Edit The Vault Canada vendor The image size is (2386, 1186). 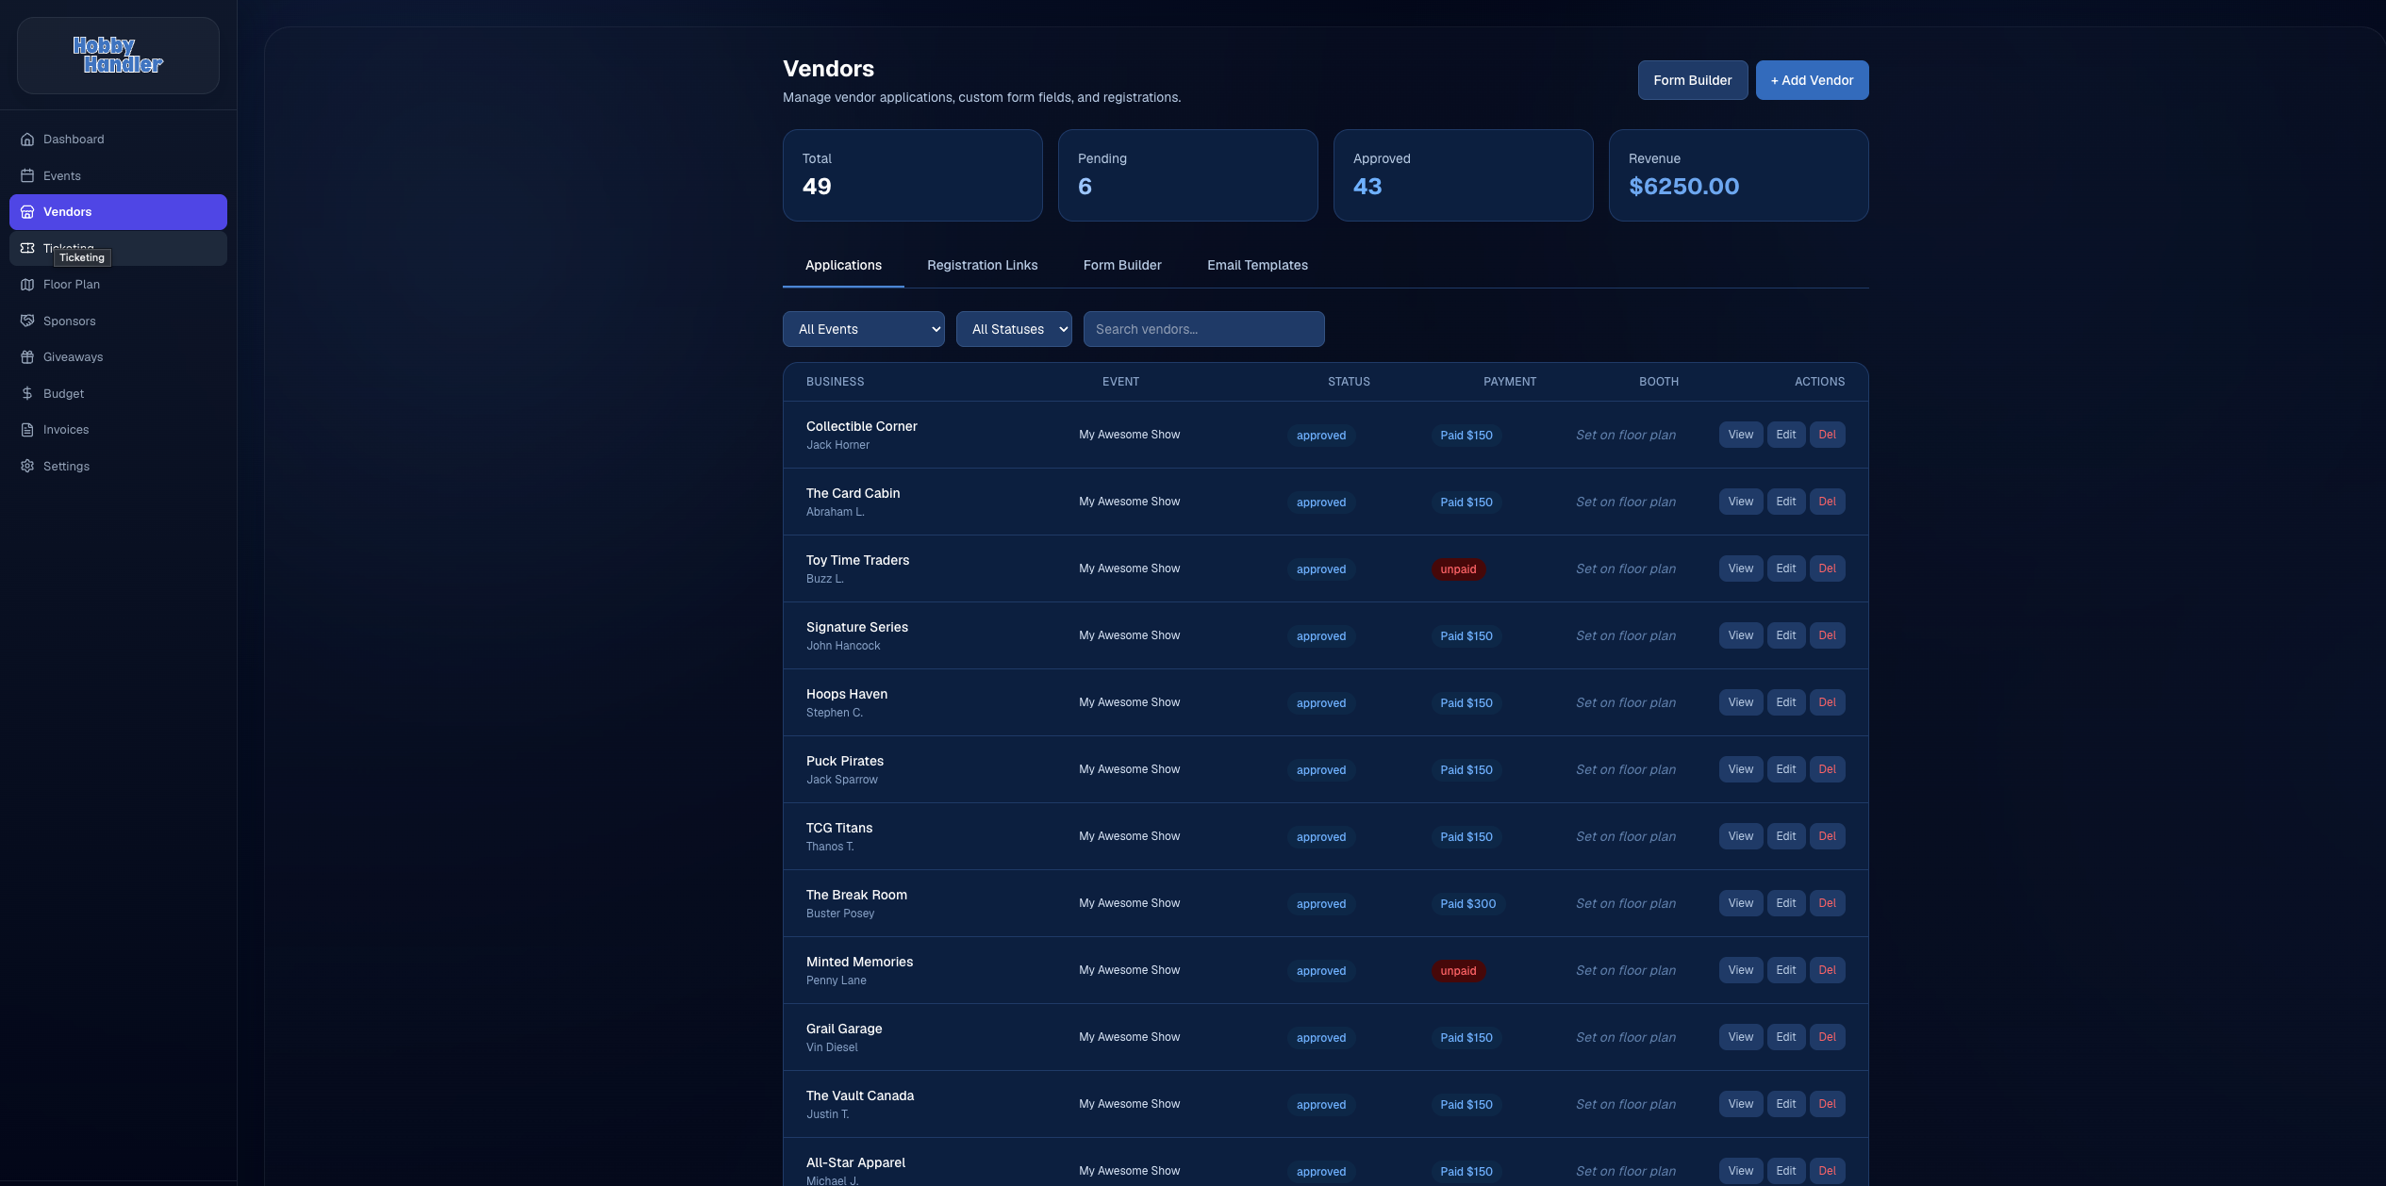point(1785,1104)
